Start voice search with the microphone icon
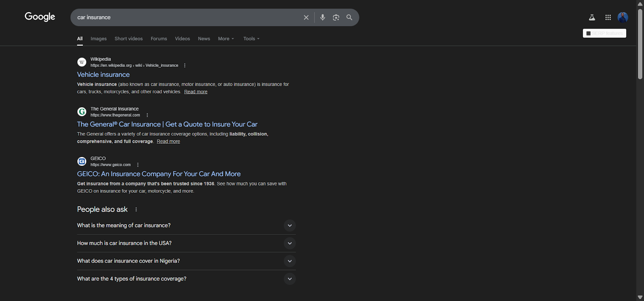Viewport: 644px width, 301px height. pos(322,17)
